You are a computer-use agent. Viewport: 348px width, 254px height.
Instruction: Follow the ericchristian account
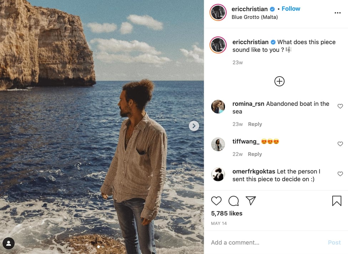pyautogui.click(x=291, y=9)
